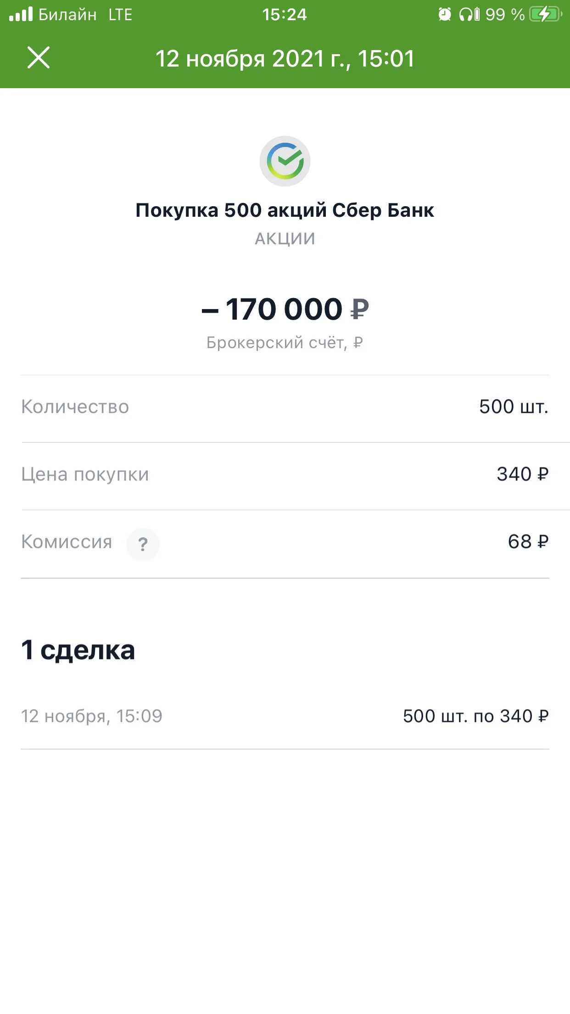Viewport: 570px width, 1014px height.
Task: Open the 12 ноября, 15:09 deal row
Action: coord(285,716)
